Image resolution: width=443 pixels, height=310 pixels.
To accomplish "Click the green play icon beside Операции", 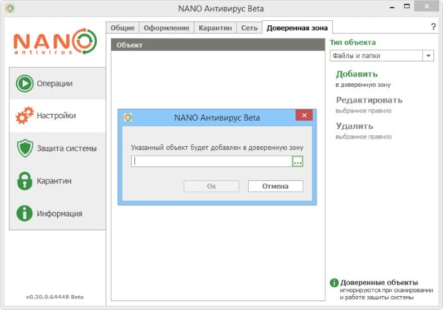I will coord(25,84).
